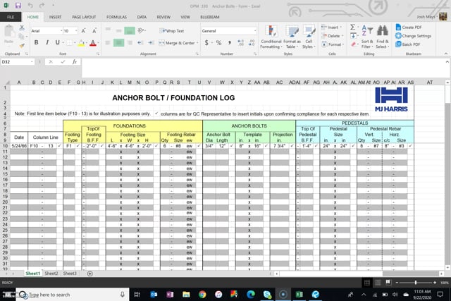This screenshot has width=451, height=301.
Task: Open Windows search box
Action: (72, 295)
